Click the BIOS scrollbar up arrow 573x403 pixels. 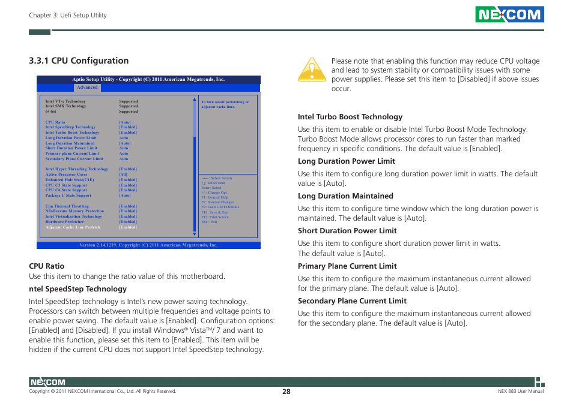tap(195, 100)
